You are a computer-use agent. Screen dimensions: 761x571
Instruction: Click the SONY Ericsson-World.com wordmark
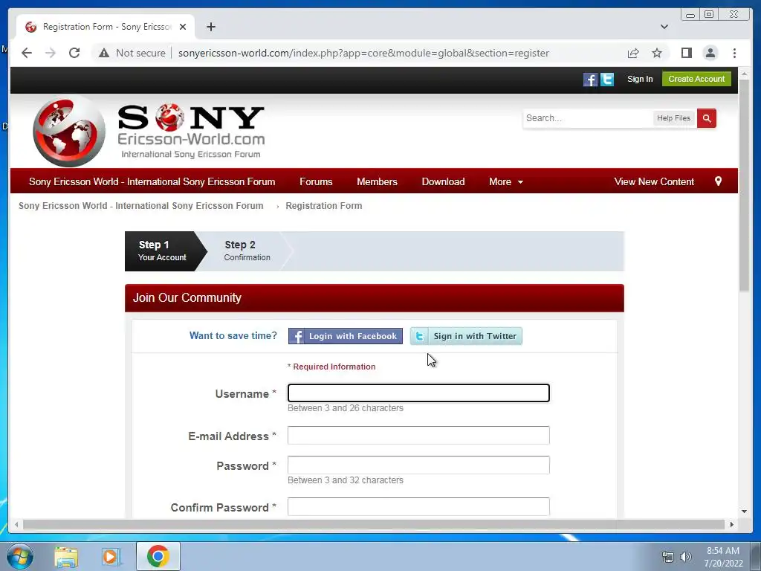[x=191, y=131]
